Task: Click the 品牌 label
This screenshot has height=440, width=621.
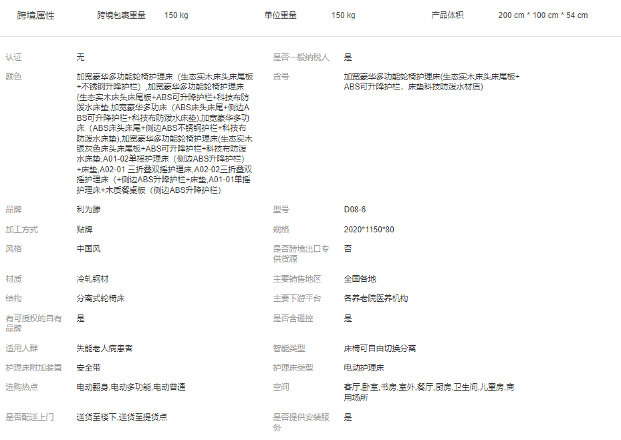Action: click(x=13, y=210)
